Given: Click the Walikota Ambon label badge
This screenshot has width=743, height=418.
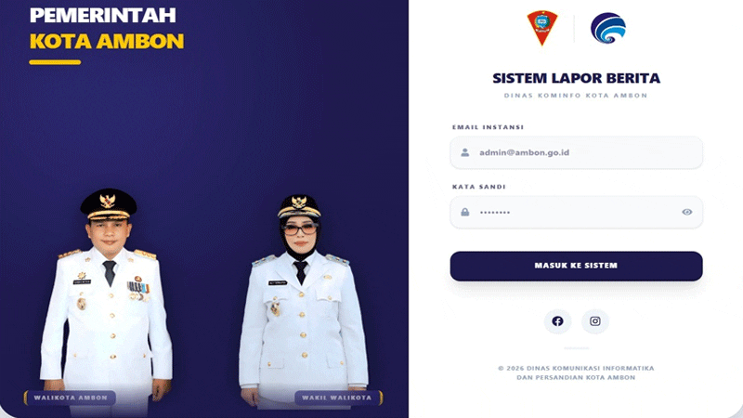Looking at the screenshot, I should [x=71, y=398].
